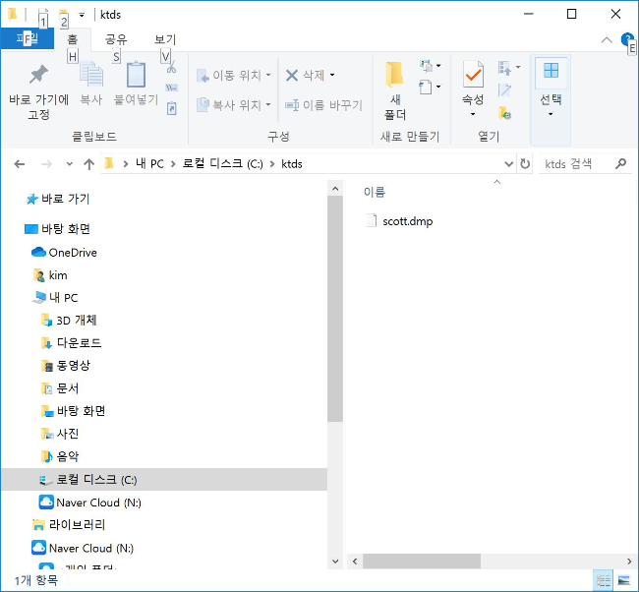
Task: Click 복사 위치 copy to button
Action: pyautogui.click(x=234, y=105)
